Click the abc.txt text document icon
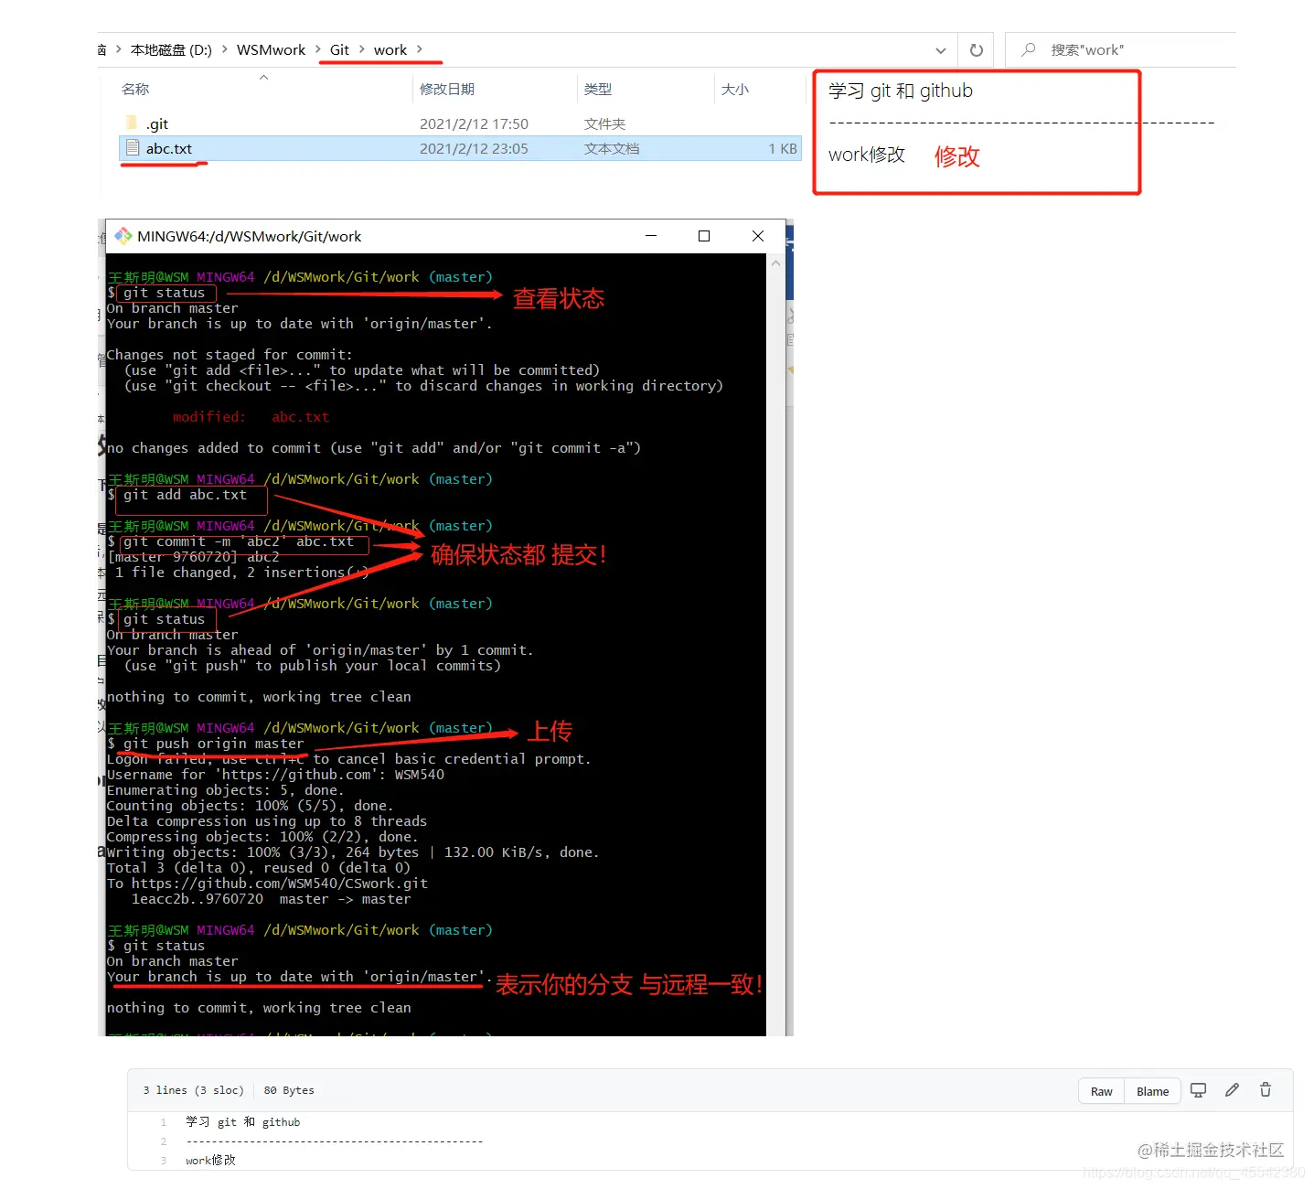This screenshot has height=1189, width=1314. pyautogui.click(x=133, y=148)
